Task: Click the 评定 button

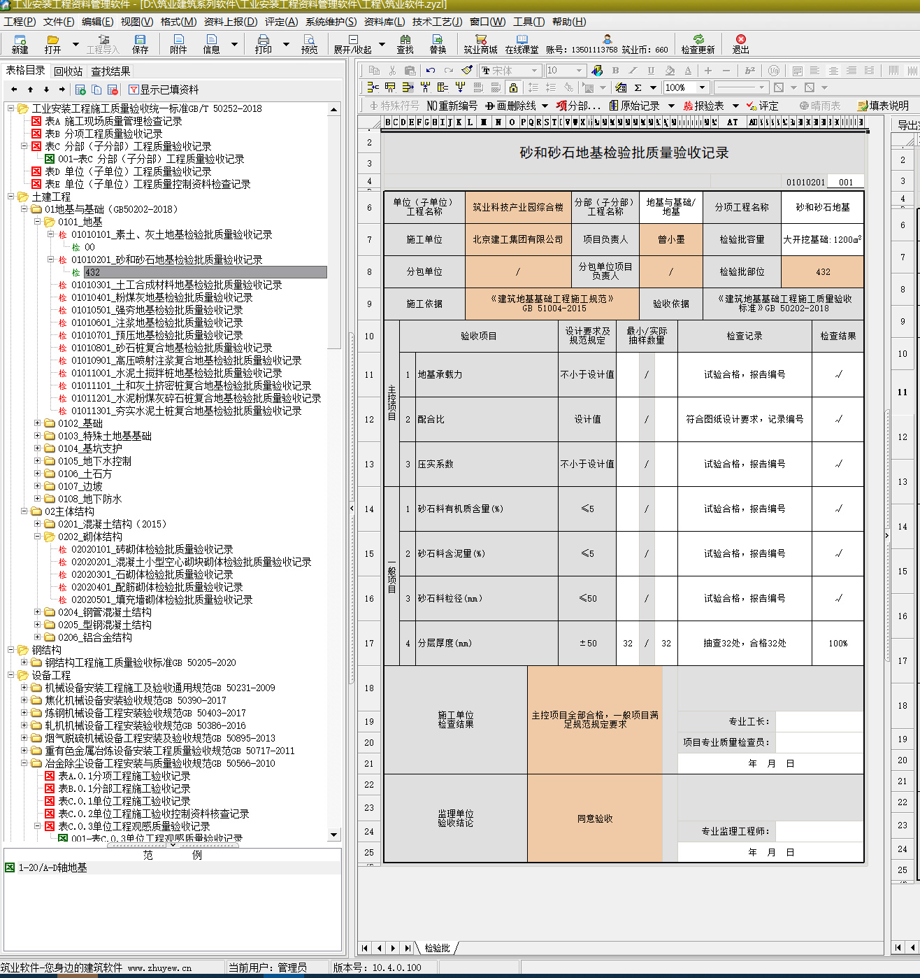Action: (762, 106)
